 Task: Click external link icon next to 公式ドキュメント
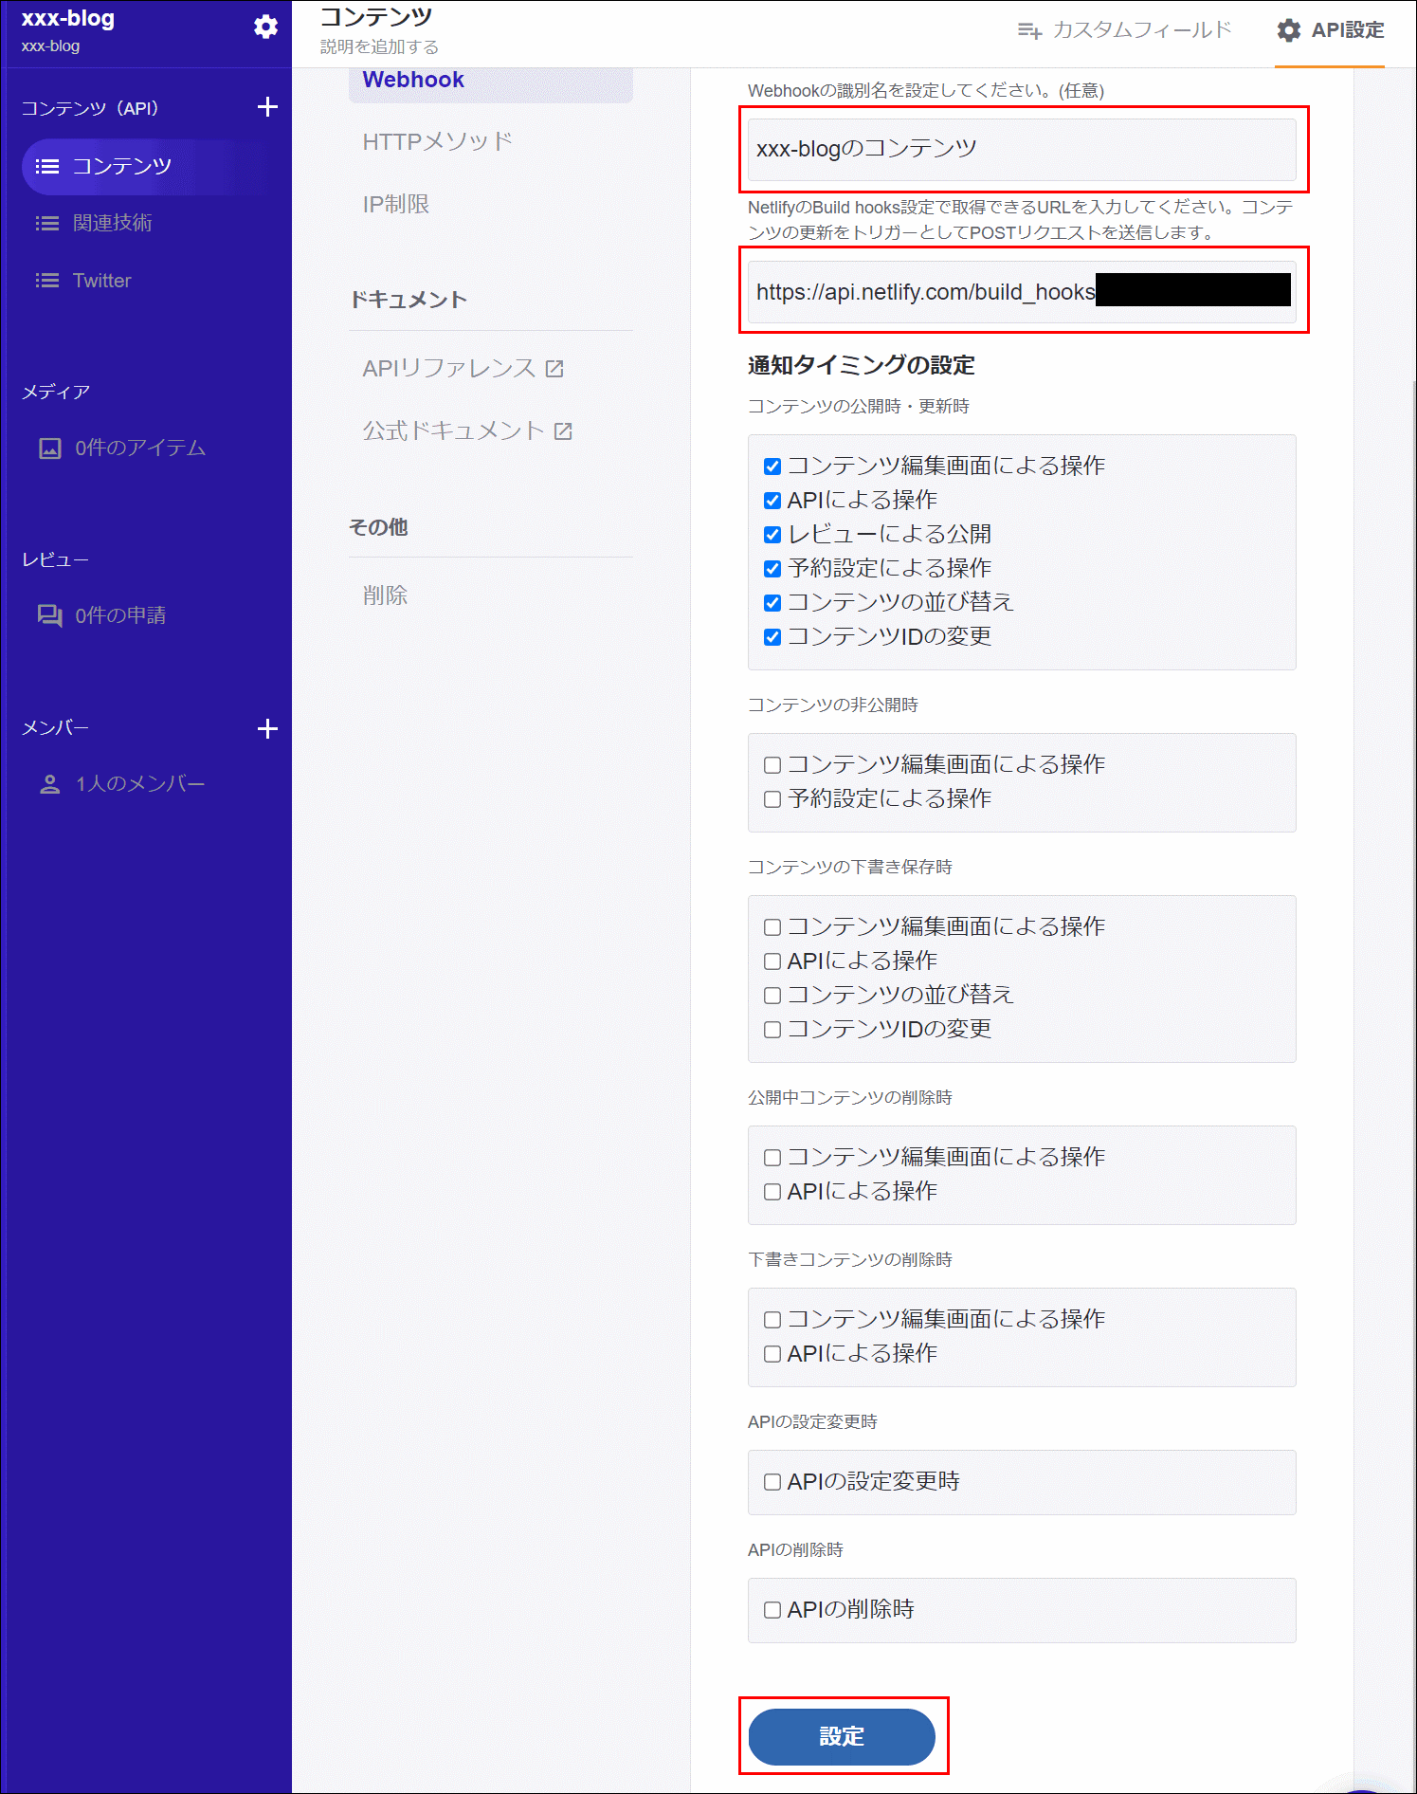(563, 431)
